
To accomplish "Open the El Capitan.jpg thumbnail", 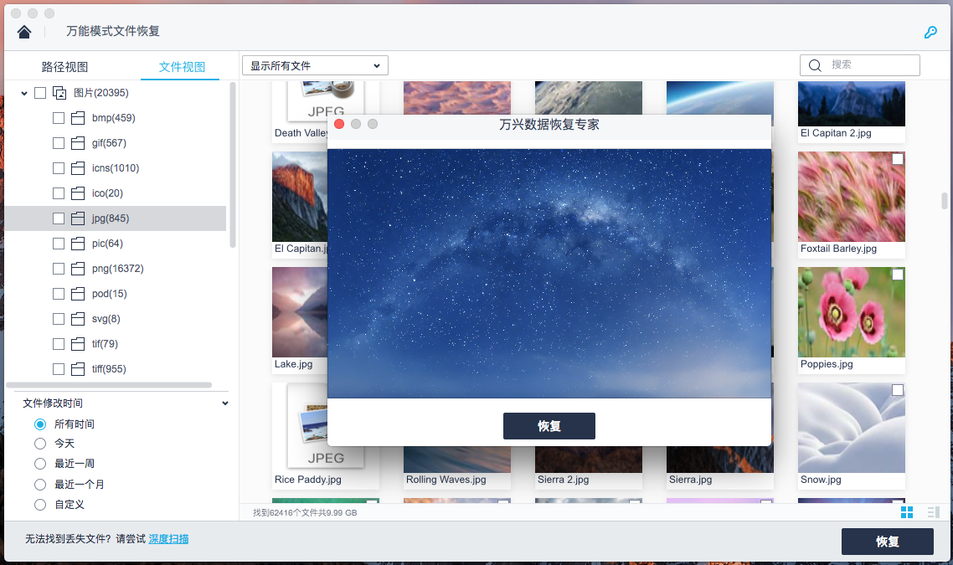I will click(300, 197).
